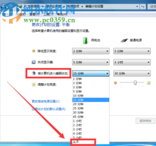Screen dimensions: 156x146
Task: Choose 10 分钟 in the open sleep list
Action: pyautogui.click(x=91, y=96)
